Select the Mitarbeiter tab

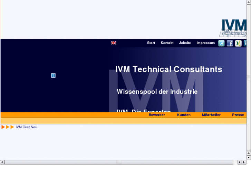tap(211, 115)
